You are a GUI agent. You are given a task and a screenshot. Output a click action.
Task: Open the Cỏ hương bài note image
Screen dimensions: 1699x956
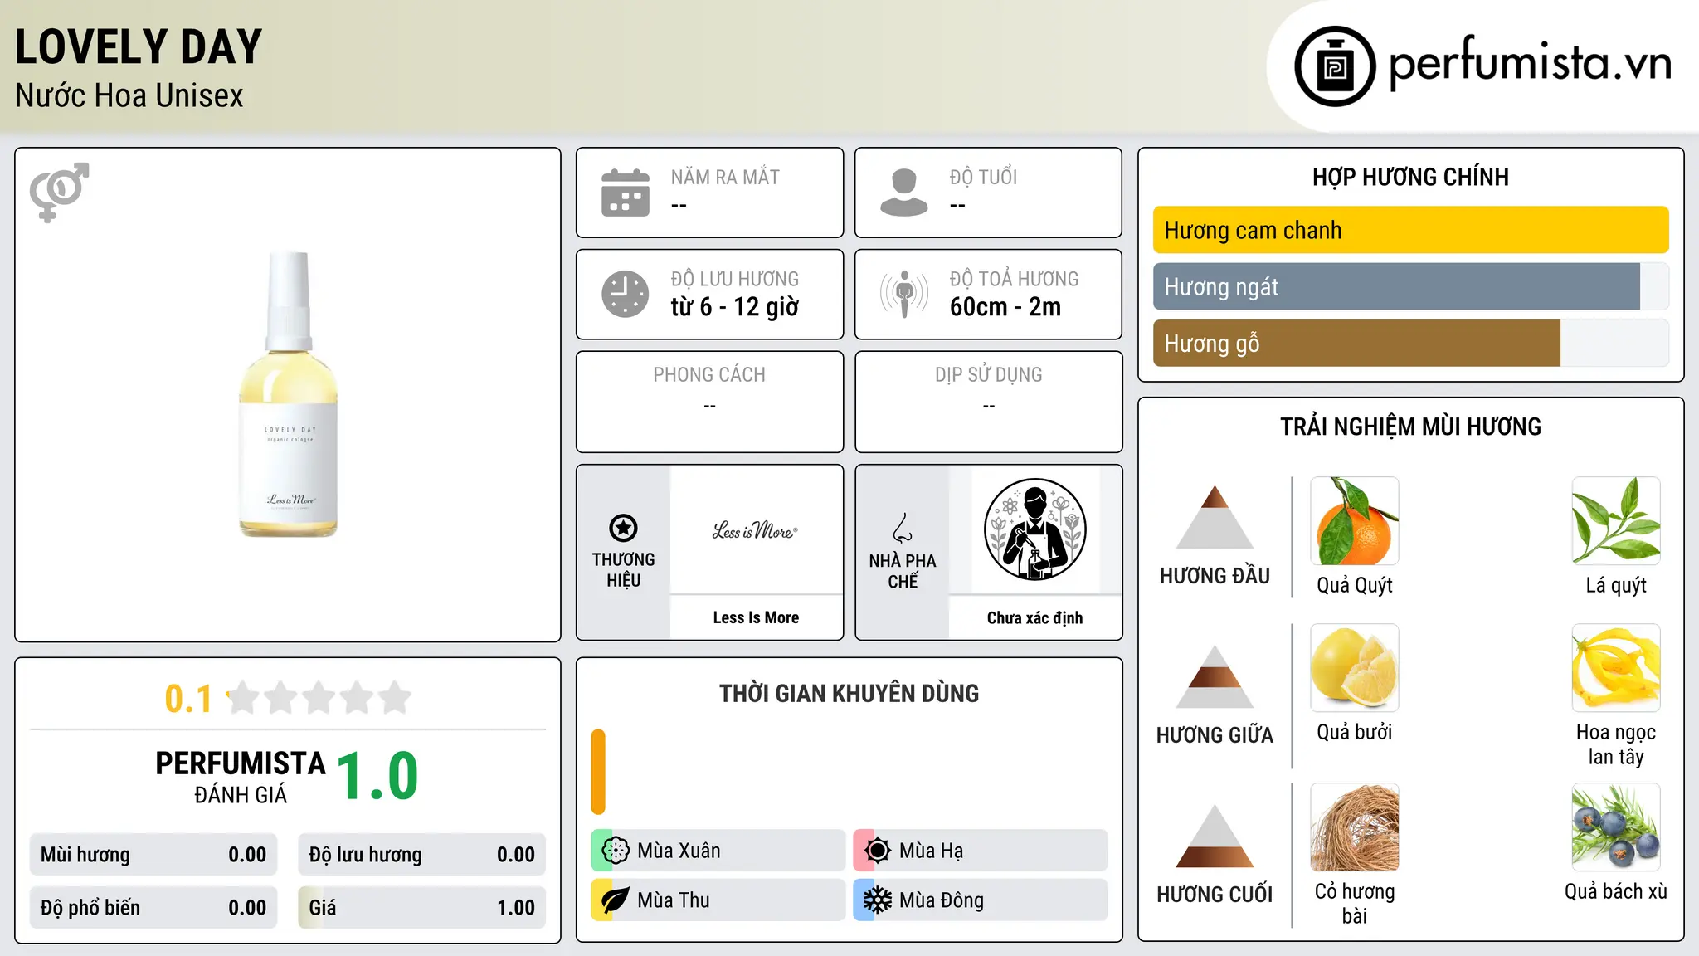point(1355,827)
